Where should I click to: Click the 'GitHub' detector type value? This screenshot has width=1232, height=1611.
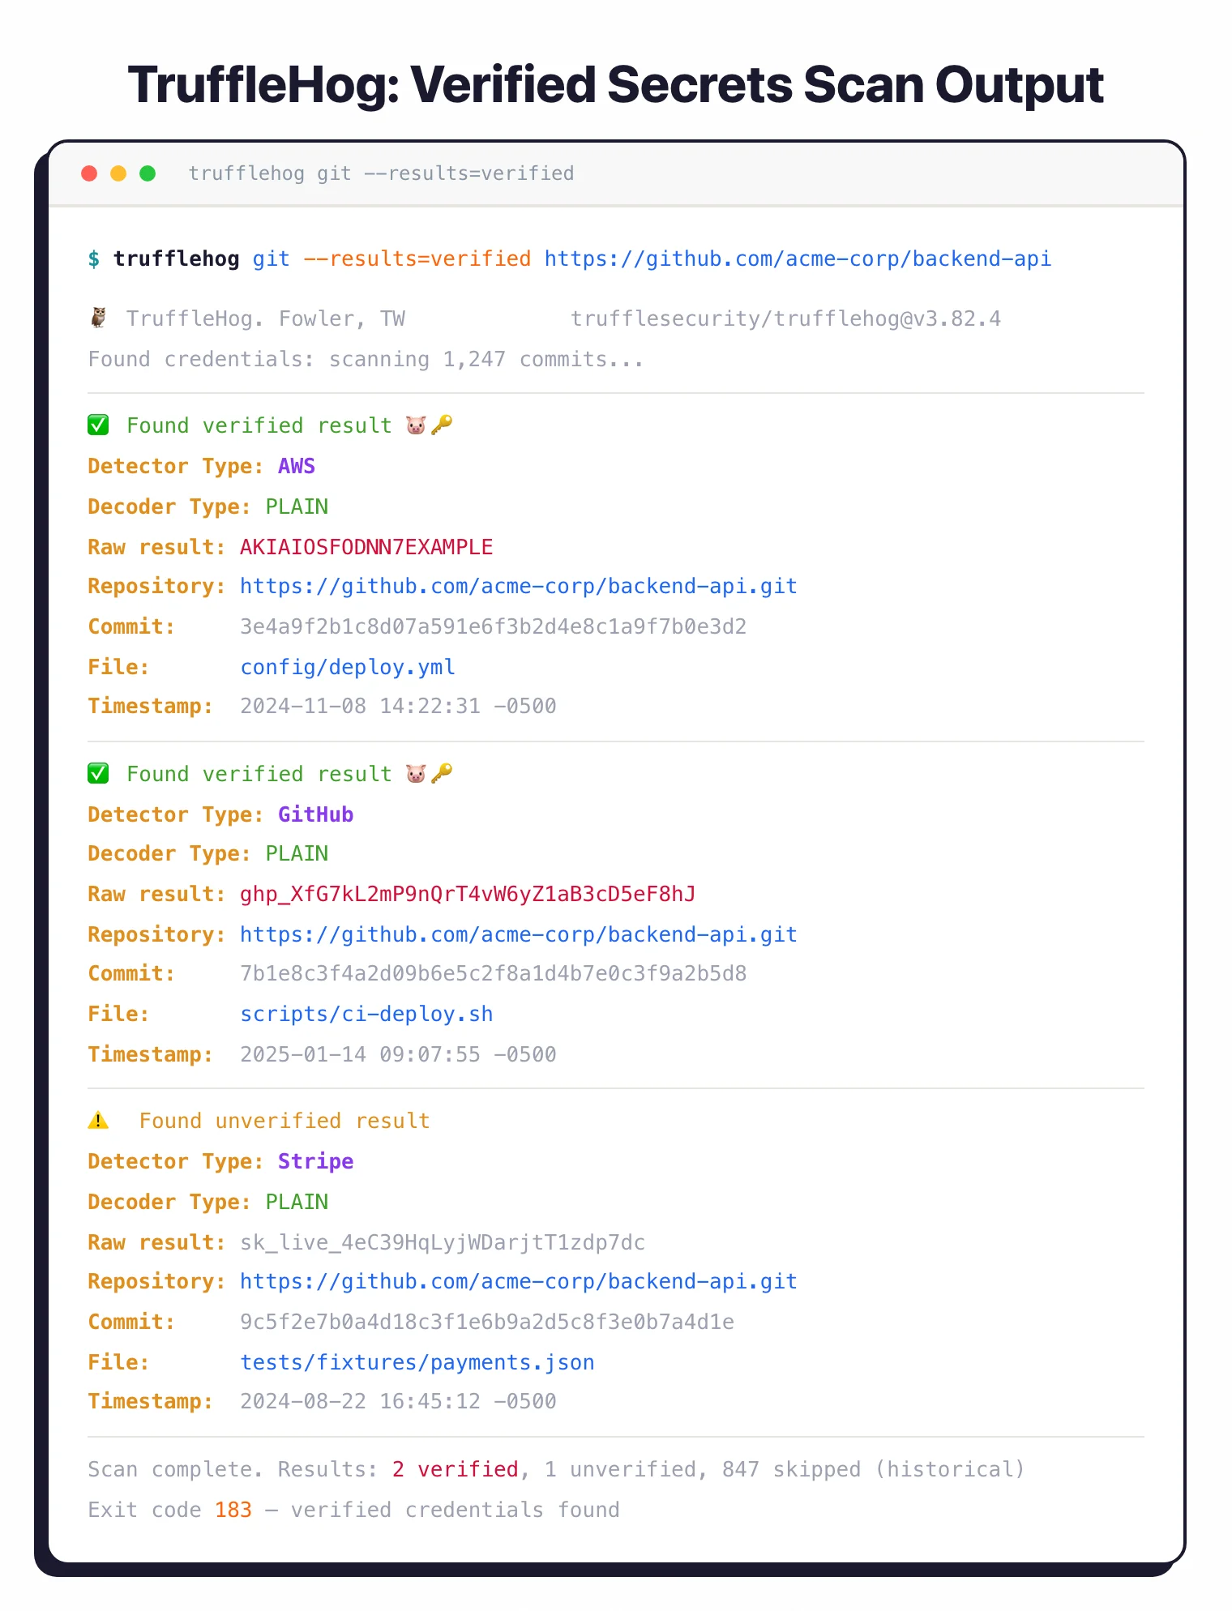(315, 814)
